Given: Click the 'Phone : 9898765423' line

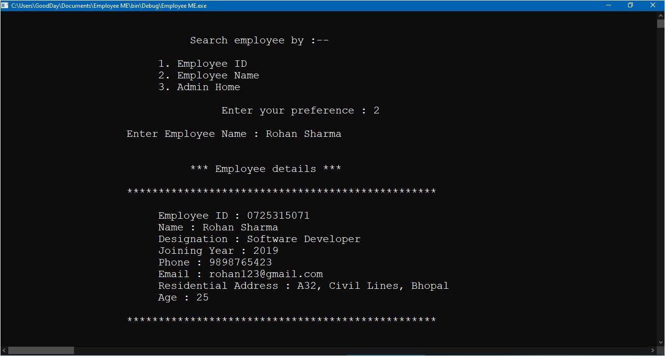Looking at the screenshot, I should tap(215, 262).
